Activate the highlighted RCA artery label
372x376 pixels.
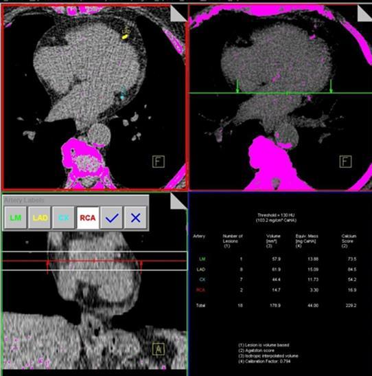click(x=88, y=218)
